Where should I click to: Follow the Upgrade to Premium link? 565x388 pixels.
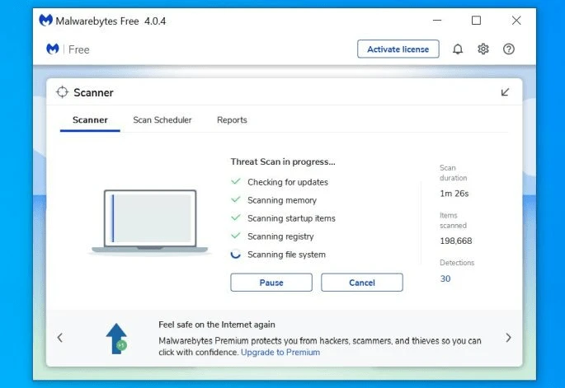pyautogui.click(x=280, y=353)
